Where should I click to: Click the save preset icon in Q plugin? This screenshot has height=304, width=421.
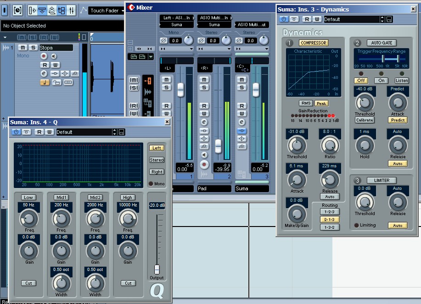click(x=121, y=132)
